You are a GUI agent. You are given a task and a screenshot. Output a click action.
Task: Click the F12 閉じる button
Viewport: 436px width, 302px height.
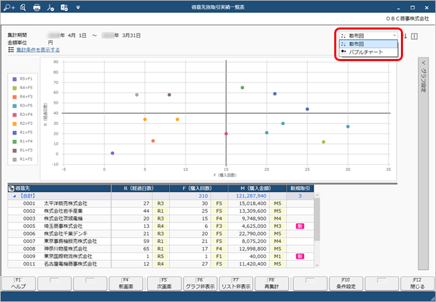[417, 283]
